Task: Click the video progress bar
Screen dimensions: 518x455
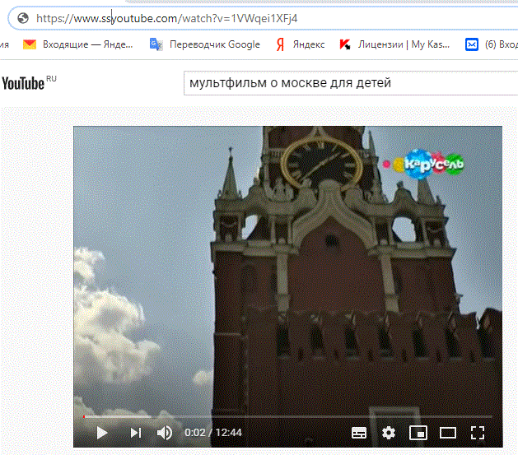Action: pos(287,416)
